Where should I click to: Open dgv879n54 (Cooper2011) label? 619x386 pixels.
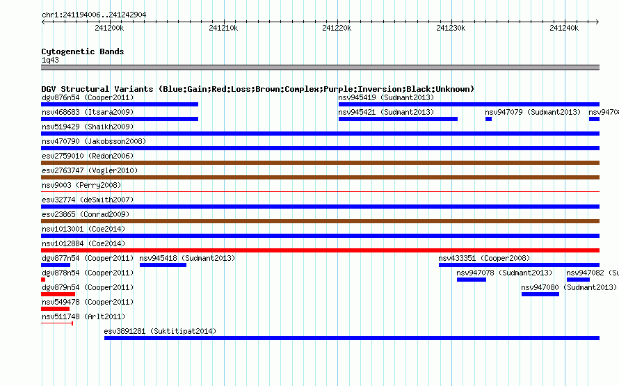click(x=88, y=287)
